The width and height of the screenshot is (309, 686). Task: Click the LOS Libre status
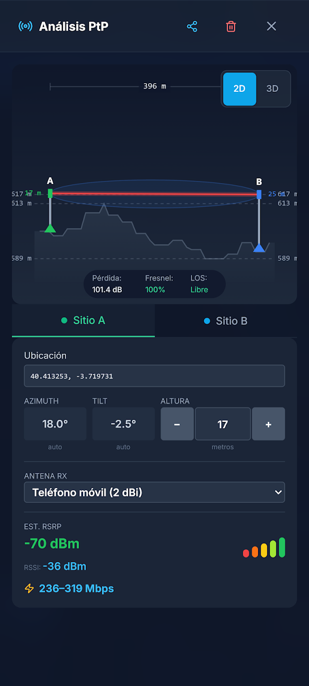(x=199, y=284)
